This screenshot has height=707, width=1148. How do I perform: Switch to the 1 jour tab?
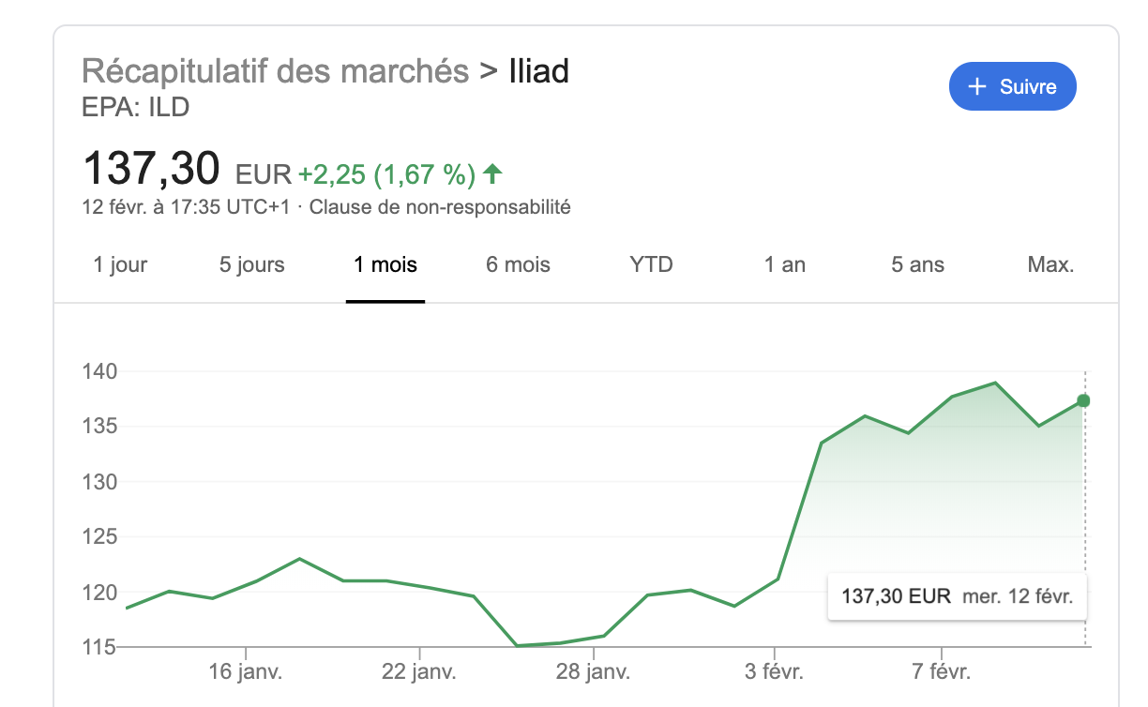point(120,264)
